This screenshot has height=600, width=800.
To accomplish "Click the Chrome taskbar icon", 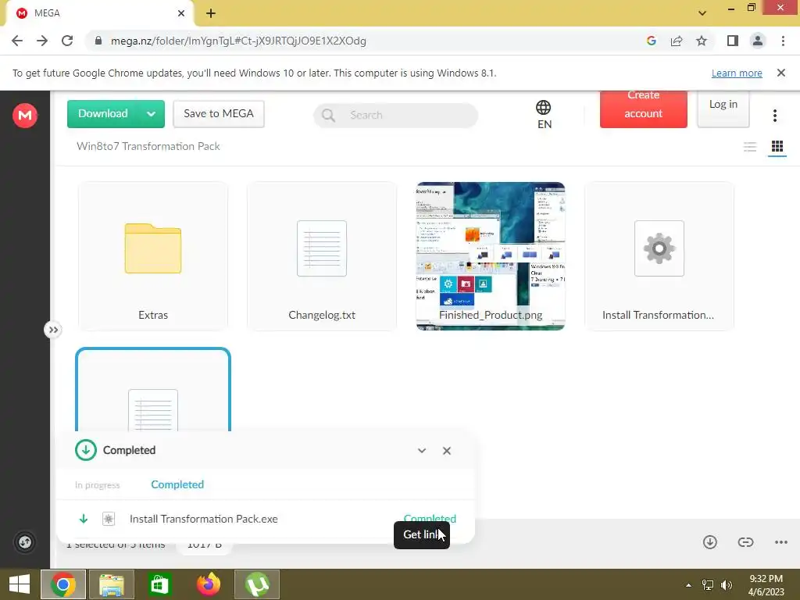I will (x=62, y=584).
